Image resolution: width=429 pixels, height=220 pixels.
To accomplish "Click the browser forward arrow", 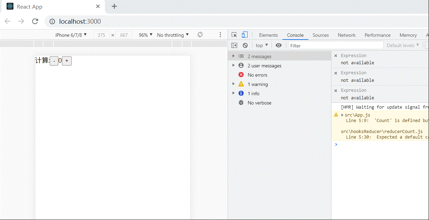I will (21, 21).
